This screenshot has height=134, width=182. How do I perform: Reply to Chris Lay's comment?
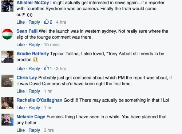click(x=34, y=91)
